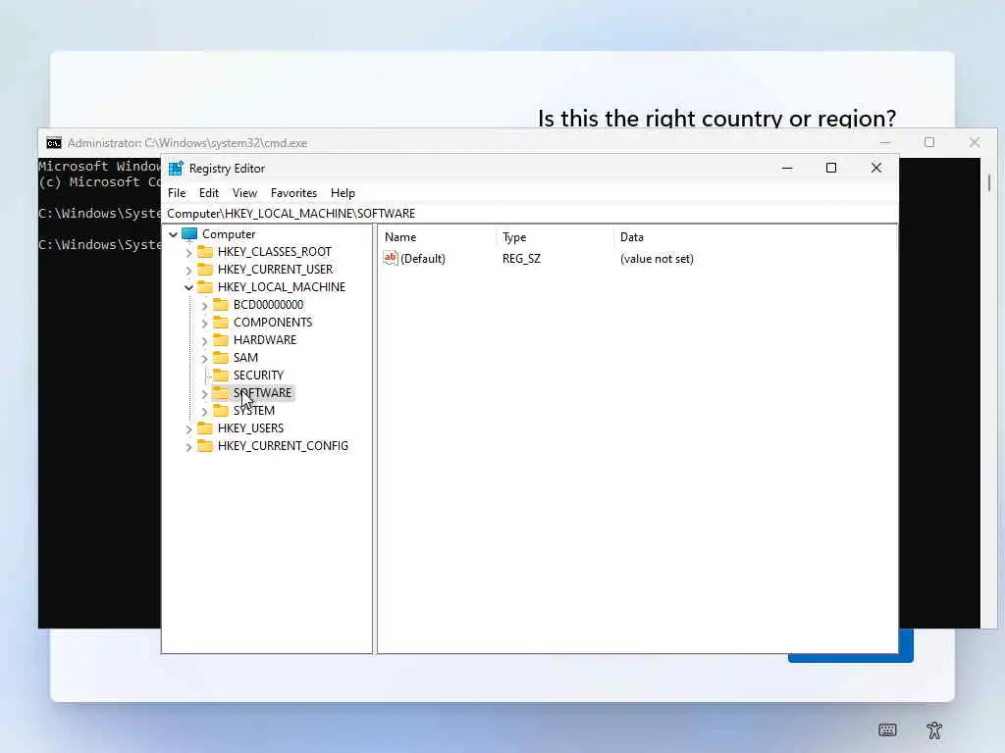Select the HARDWARE key label

(265, 340)
